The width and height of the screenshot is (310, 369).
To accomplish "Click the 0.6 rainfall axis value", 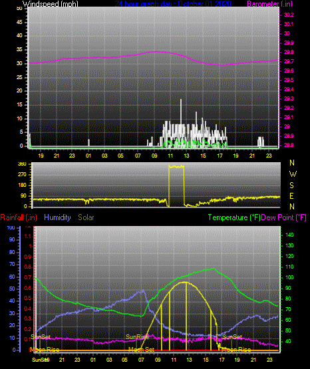I will click(x=28, y=288).
